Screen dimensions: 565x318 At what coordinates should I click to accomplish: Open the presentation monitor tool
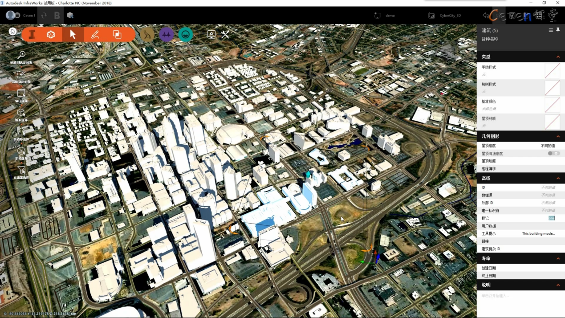[x=211, y=34]
